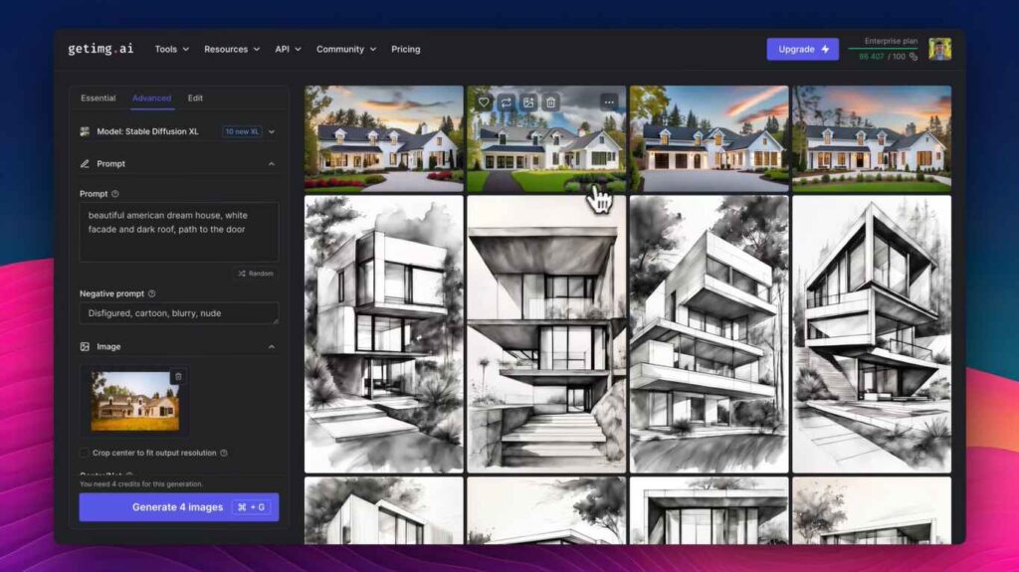
Task: Click the reference house image thumbnail
Action: pyautogui.click(x=135, y=401)
